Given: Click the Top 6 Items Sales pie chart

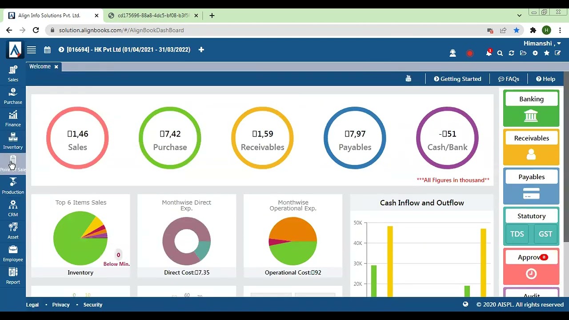Looking at the screenshot, I should (80, 238).
